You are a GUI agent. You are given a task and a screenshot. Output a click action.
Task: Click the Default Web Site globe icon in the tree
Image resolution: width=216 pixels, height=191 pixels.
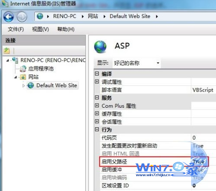[x=31, y=85]
